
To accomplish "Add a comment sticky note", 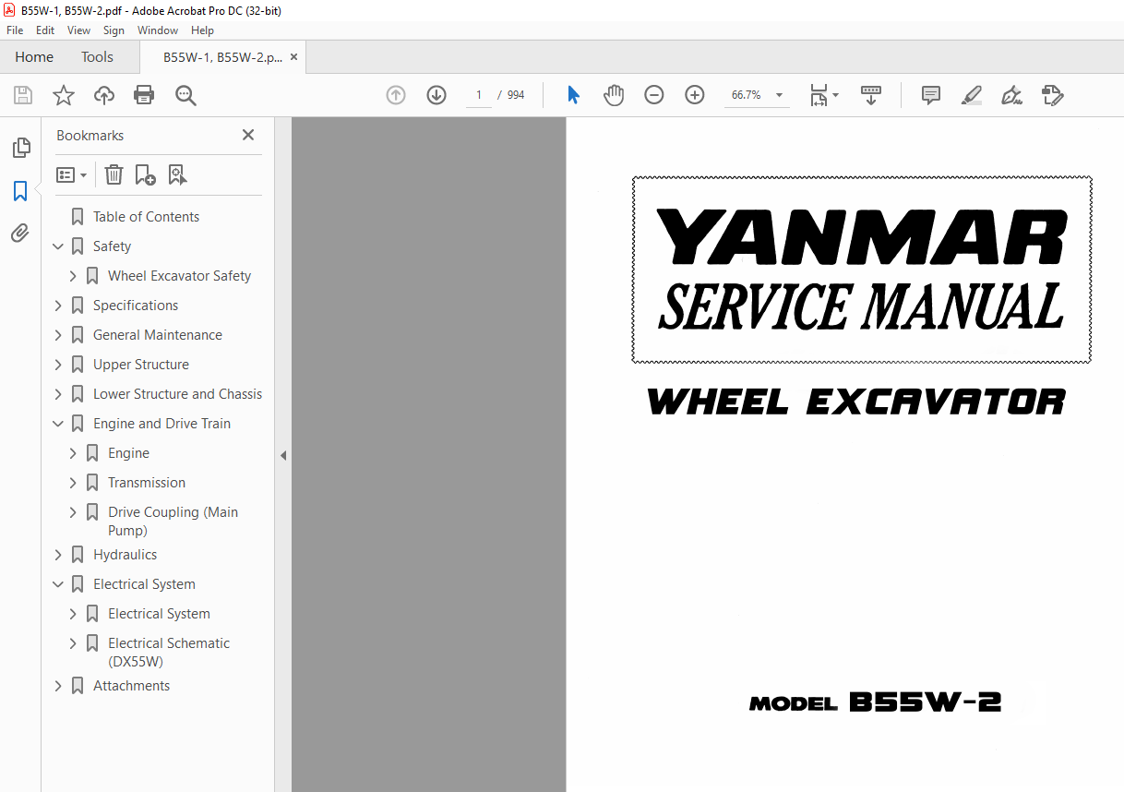I will tap(931, 95).
